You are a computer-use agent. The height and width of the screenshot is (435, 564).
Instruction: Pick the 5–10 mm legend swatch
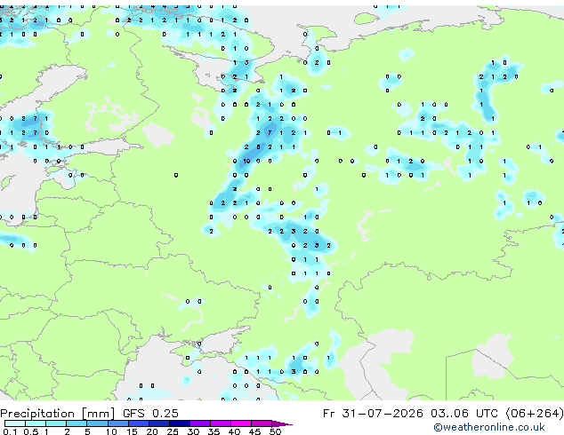(x=97, y=423)
